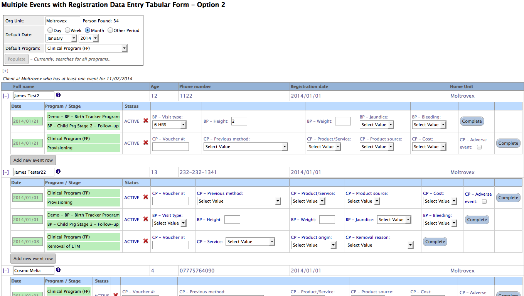524x296 pixels.
Task: Collapse the Cosmo Melia person row
Action: click(x=6, y=271)
